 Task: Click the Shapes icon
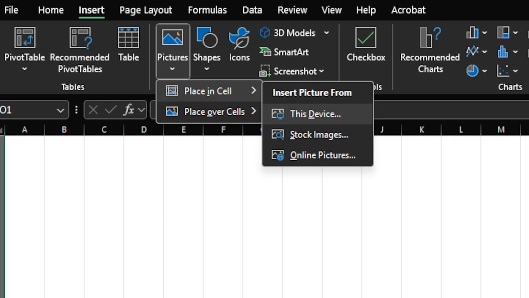coord(207,38)
